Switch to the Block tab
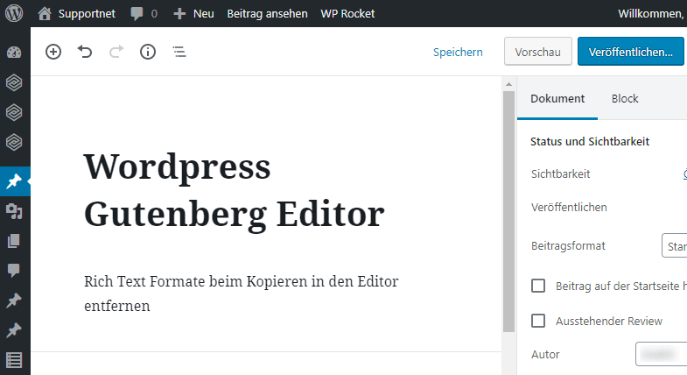The height and width of the screenshot is (375, 687). [x=625, y=98]
